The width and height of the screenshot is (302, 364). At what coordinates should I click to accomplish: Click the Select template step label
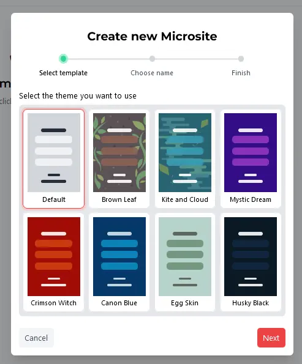click(63, 73)
